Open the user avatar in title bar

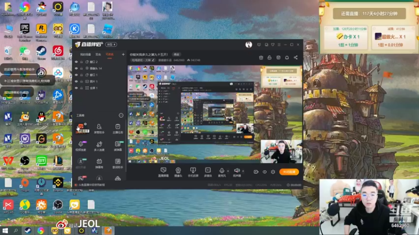[248, 44]
